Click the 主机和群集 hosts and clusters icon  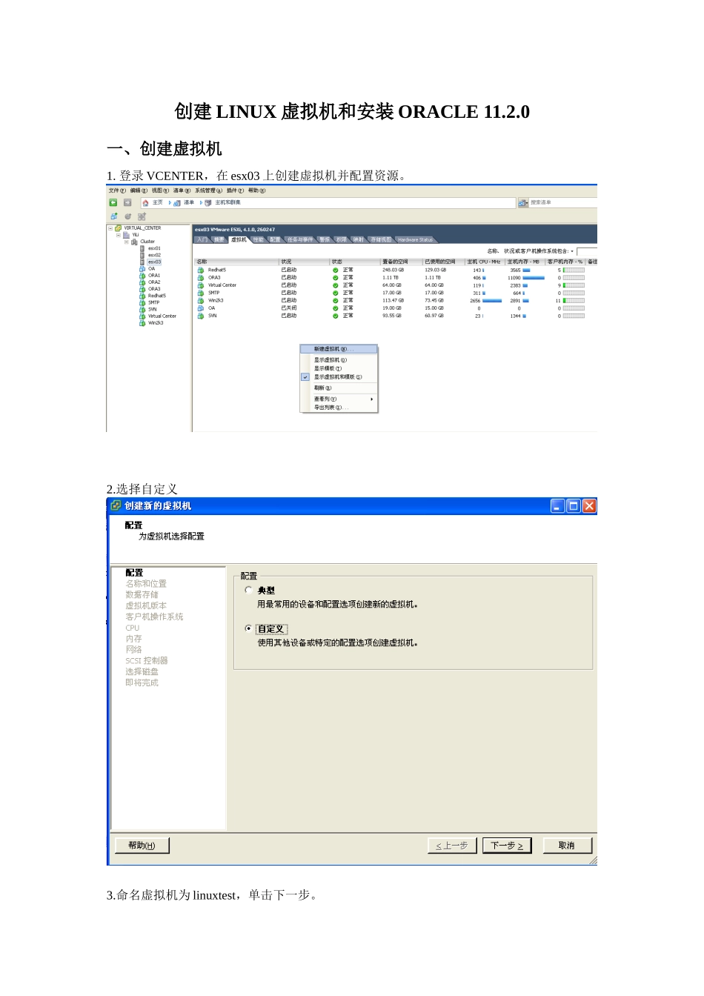coord(208,202)
